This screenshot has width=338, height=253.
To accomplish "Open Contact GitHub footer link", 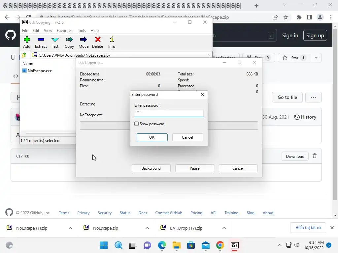I will tap(169, 213).
